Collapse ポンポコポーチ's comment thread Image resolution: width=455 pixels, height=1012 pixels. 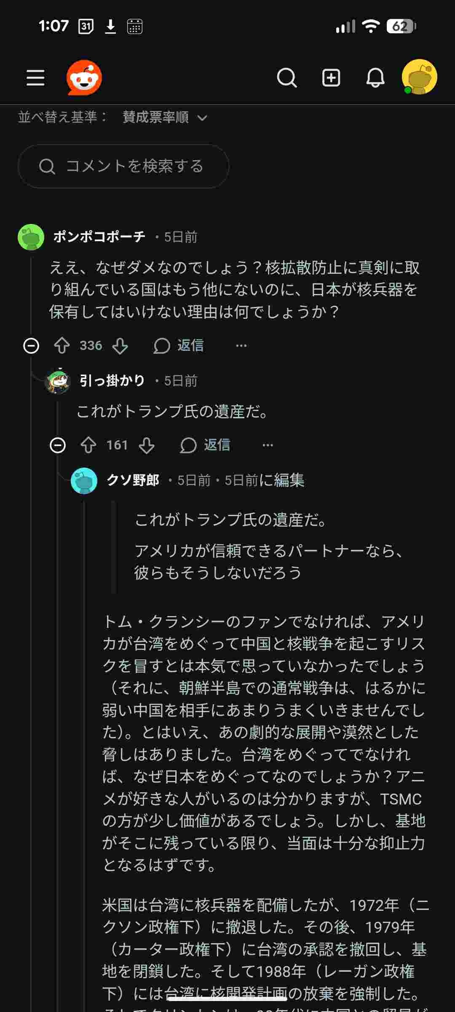coord(31,346)
